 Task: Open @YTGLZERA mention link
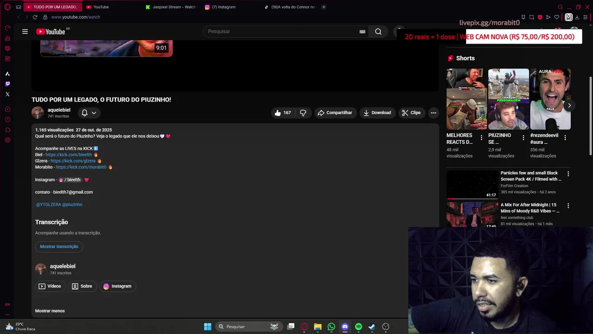point(48,205)
